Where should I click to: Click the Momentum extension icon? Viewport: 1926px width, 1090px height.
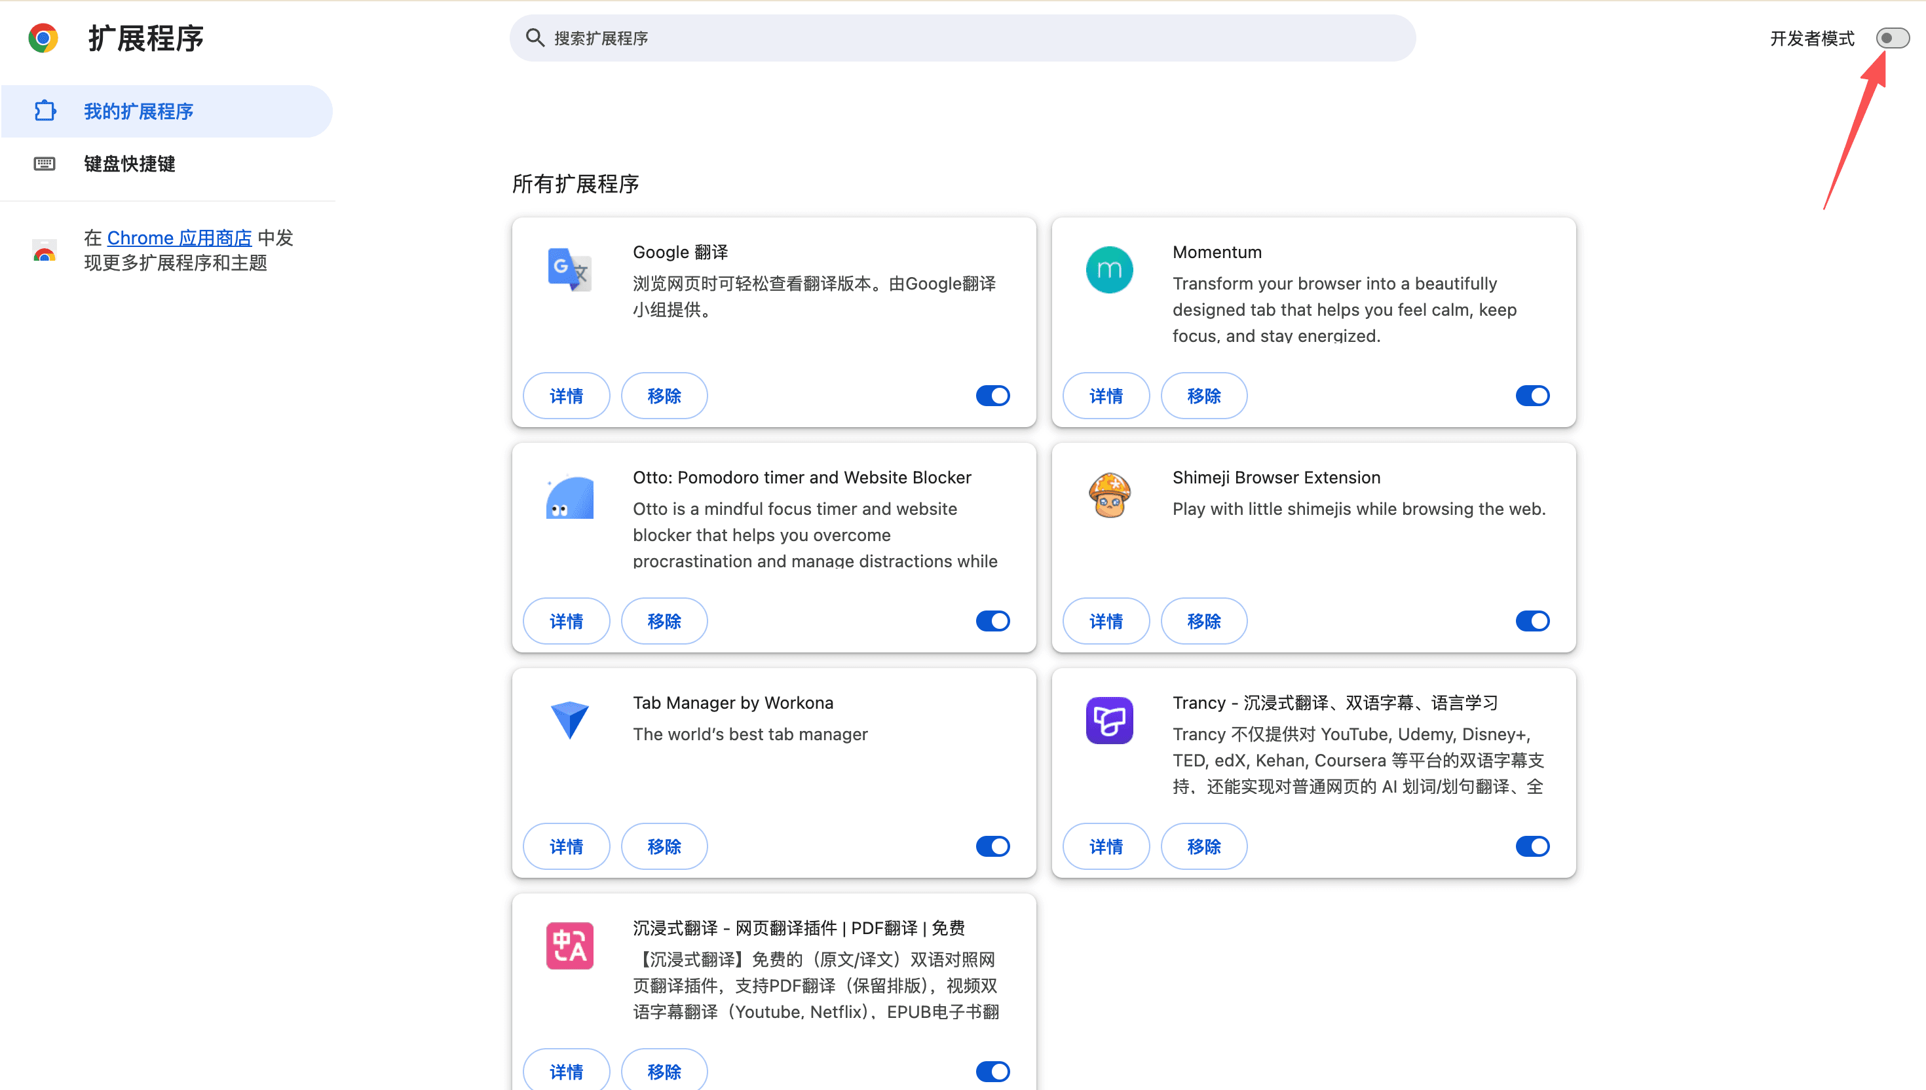1108,269
